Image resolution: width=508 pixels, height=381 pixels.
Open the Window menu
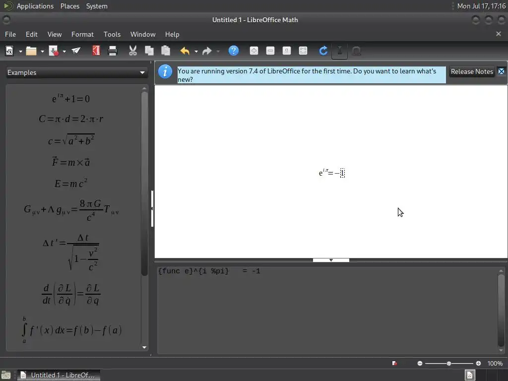click(x=143, y=34)
